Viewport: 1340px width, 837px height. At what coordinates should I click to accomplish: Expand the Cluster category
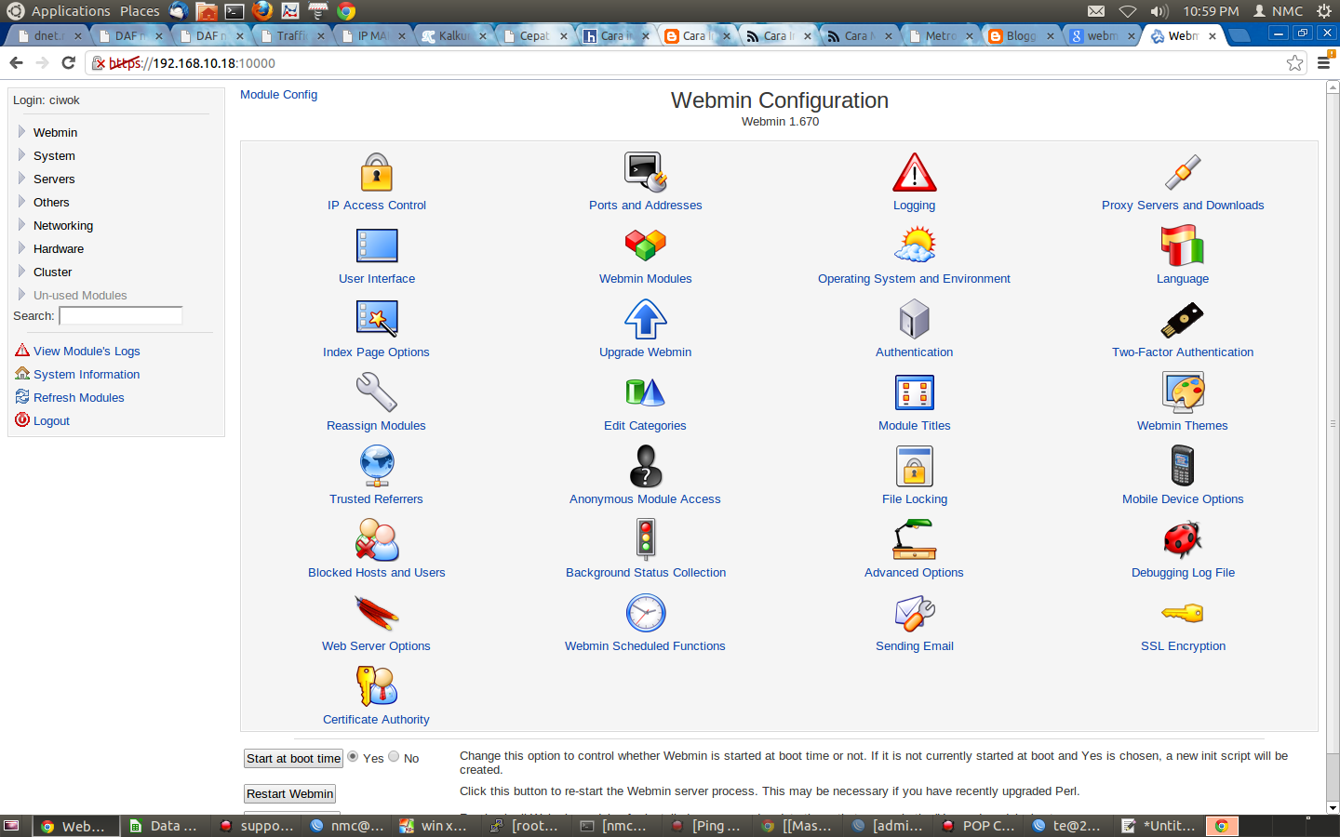52,272
